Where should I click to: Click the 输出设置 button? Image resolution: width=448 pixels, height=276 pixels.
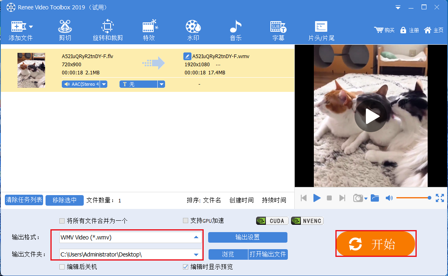pyautogui.click(x=248, y=237)
